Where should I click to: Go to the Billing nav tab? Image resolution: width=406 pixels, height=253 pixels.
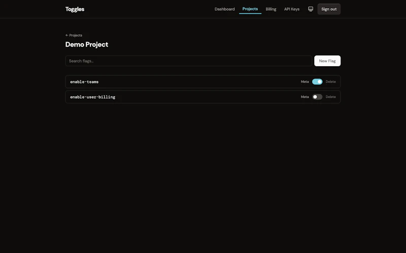271,9
